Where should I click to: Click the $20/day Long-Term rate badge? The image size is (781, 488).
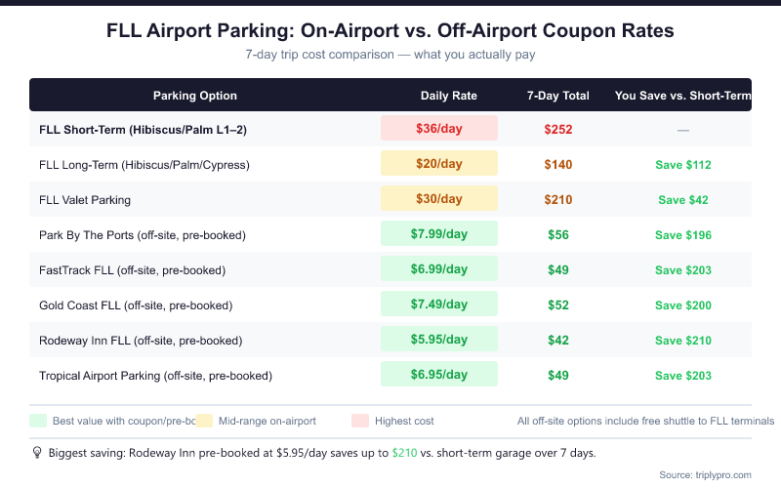click(439, 164)
